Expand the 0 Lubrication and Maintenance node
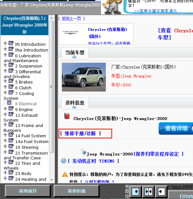Image resolution: width=193 pixels, height=199 pixels. pyautogui.click(x=5, y=55)
